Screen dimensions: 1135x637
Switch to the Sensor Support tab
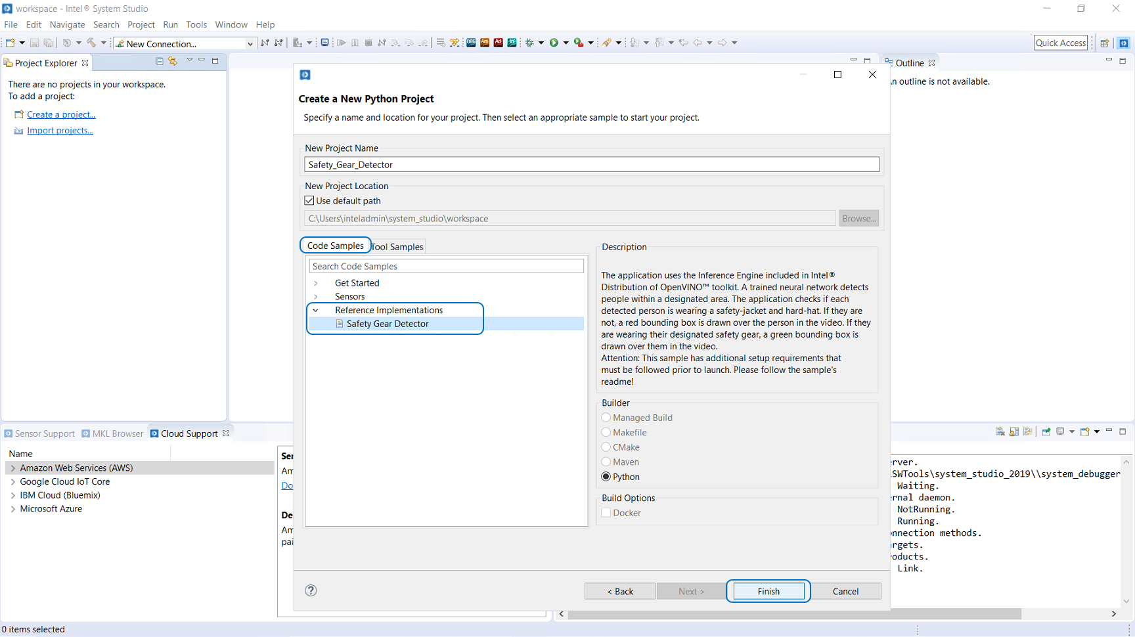tap(39, 433)
